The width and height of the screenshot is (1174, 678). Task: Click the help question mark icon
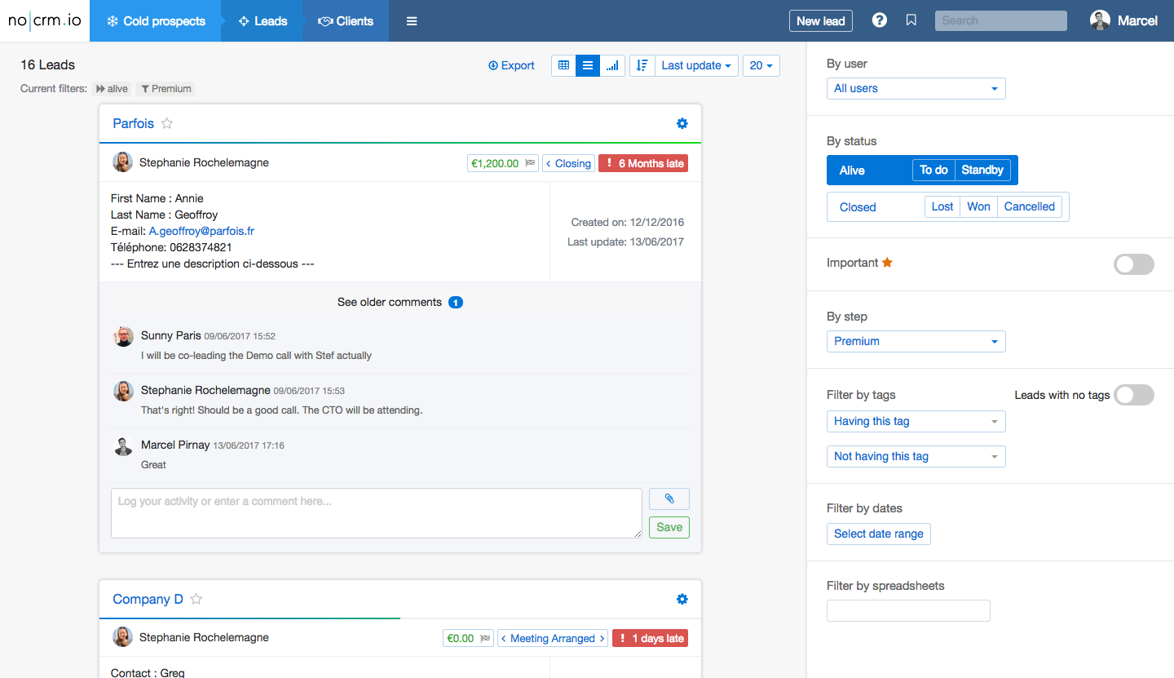click(879, 20)
